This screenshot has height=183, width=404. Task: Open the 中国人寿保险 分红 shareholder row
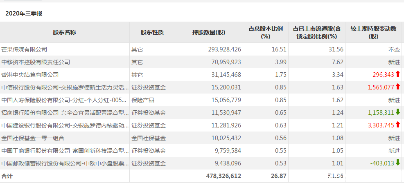tap(63, 100)
